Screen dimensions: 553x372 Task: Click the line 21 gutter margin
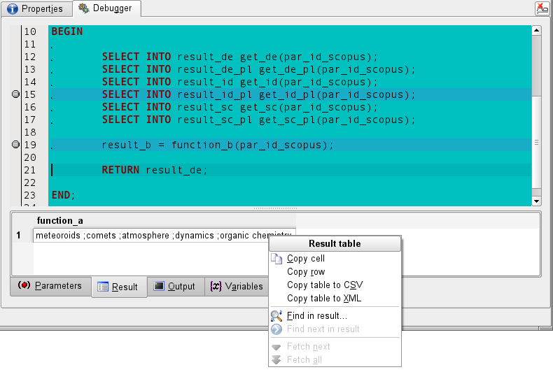[x=16, y=171]
